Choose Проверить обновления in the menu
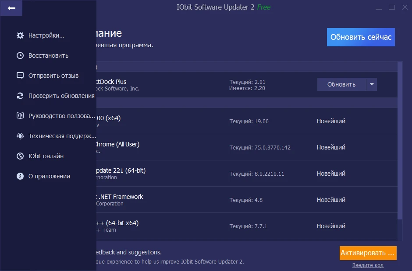The height and width of the screenshot is (271, 412). (x=61, y=96)
